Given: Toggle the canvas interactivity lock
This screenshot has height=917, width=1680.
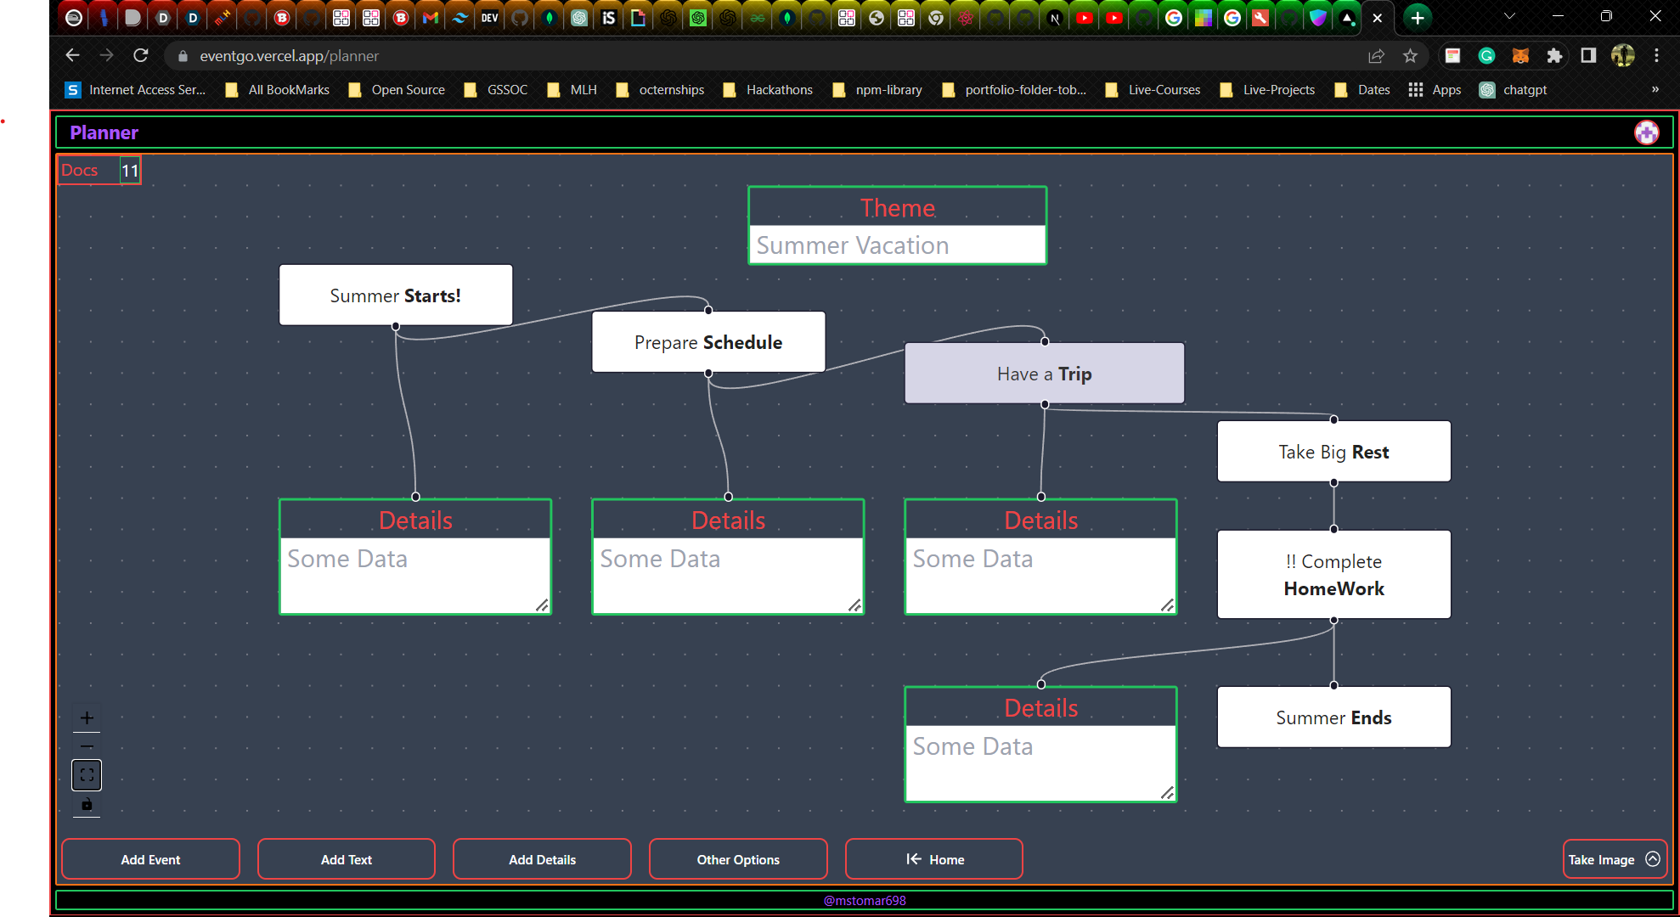Looking at the screenshot, I should pos(87,804).
